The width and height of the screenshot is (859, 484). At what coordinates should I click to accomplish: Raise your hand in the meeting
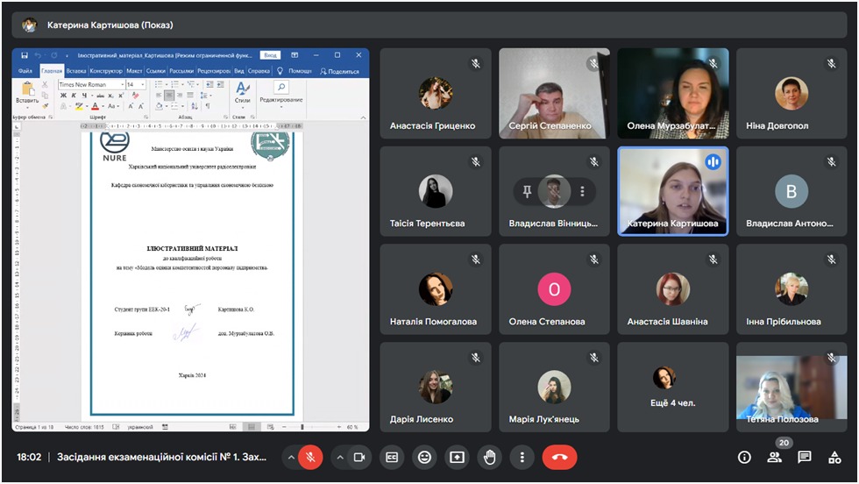click(489, 457)
